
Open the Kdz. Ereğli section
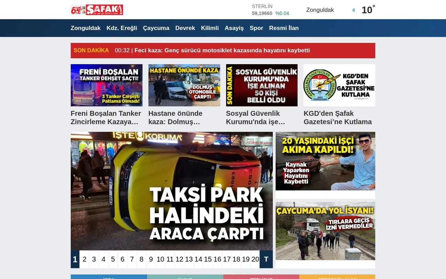click(122, 28)
